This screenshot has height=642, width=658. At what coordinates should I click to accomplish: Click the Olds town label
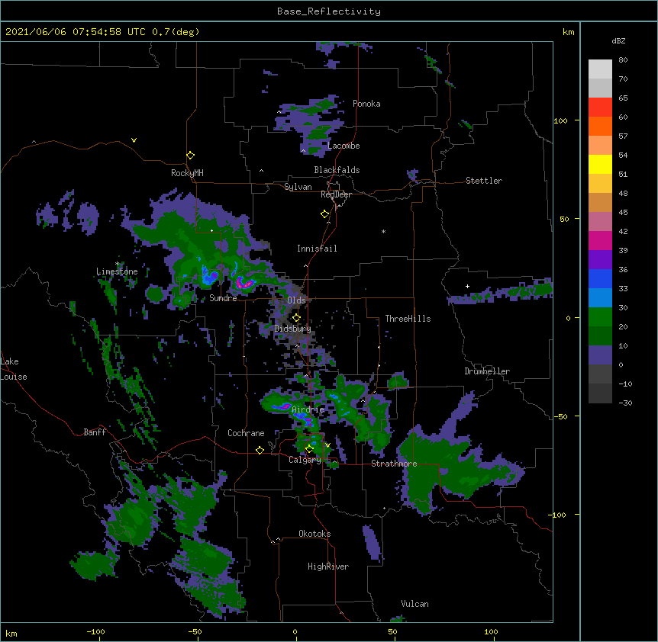point(296,300)
